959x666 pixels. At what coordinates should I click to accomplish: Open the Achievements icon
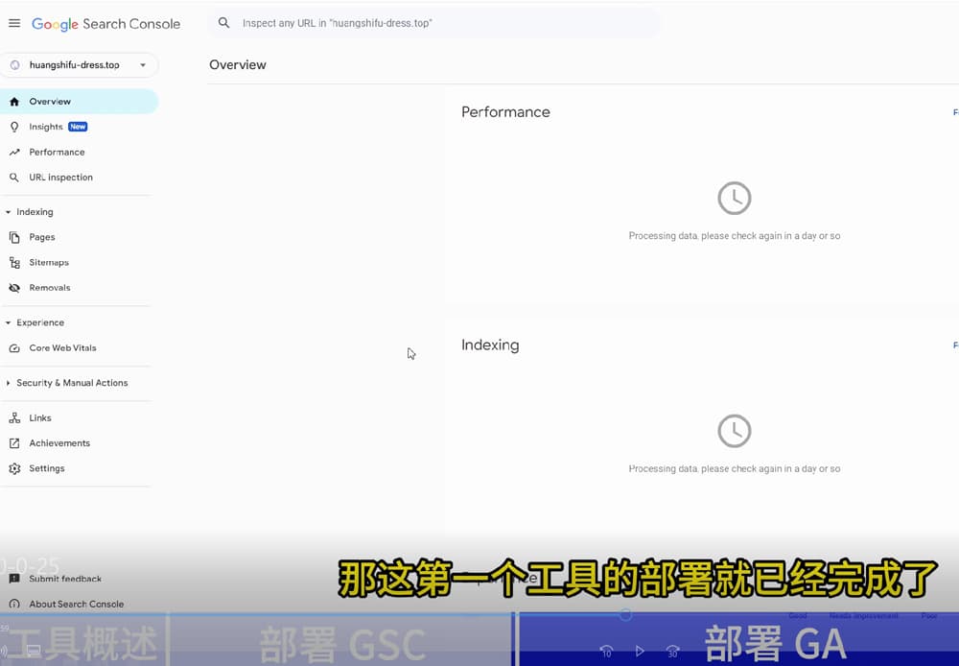tap(14, 443)
